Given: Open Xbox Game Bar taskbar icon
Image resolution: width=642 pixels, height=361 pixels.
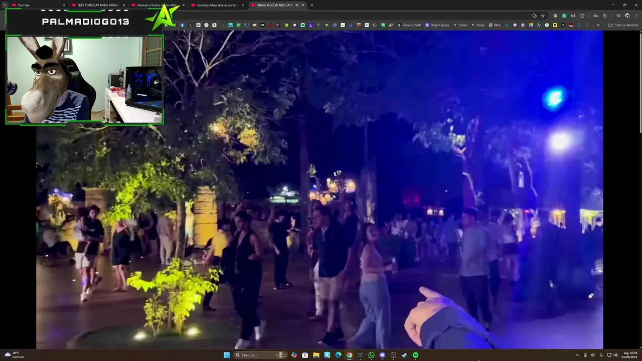Looking at the screenshot, I should tap(360, 355).
